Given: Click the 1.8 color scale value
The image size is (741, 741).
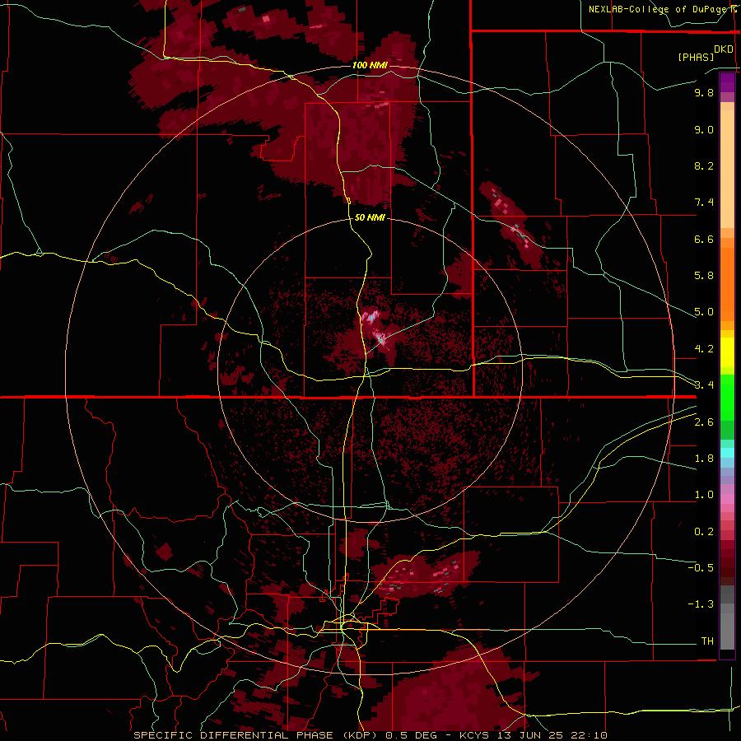Looking at the screenshot, I should point(704,459).
